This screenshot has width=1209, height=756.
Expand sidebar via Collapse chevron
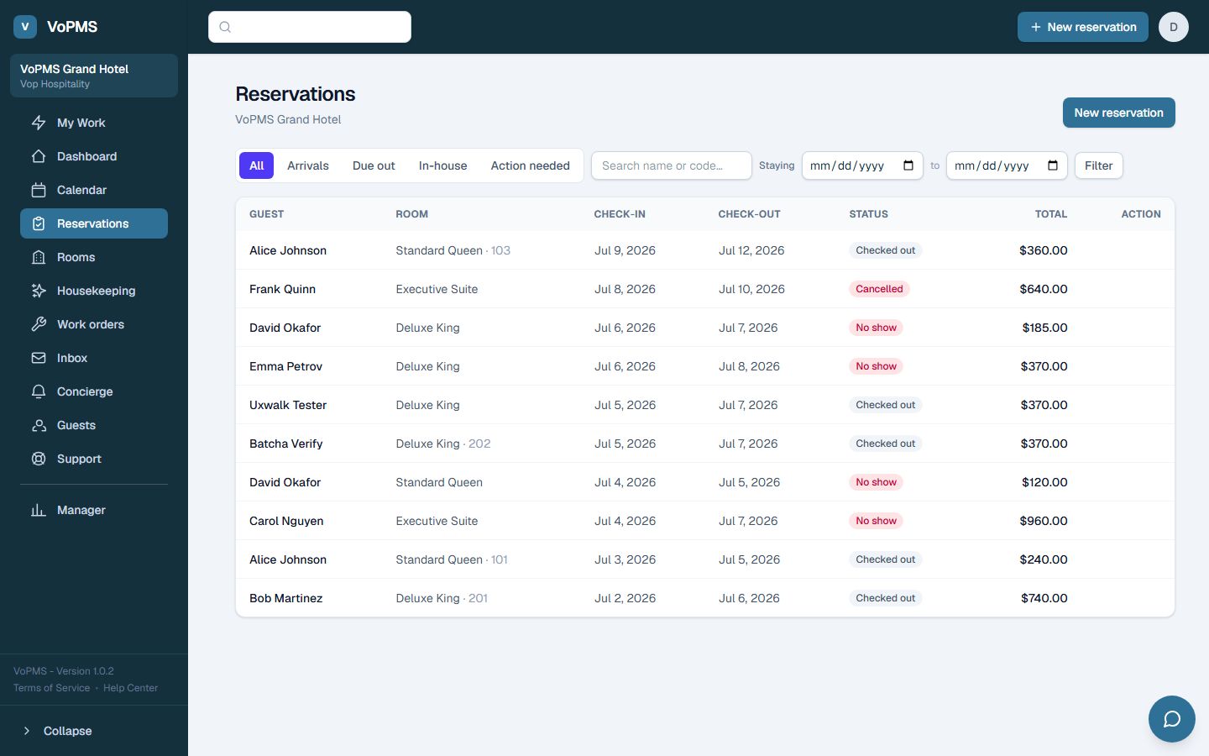point(27,731)
